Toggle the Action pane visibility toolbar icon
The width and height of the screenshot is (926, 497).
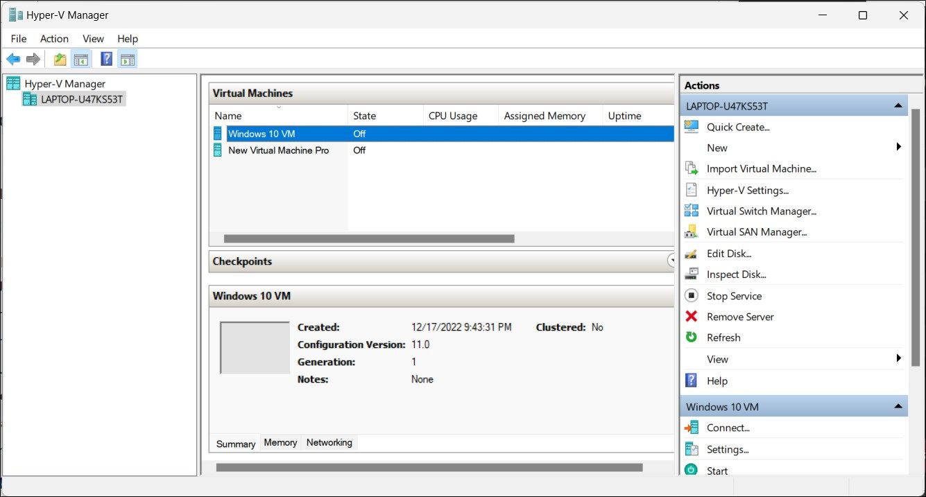pos(128,58)
